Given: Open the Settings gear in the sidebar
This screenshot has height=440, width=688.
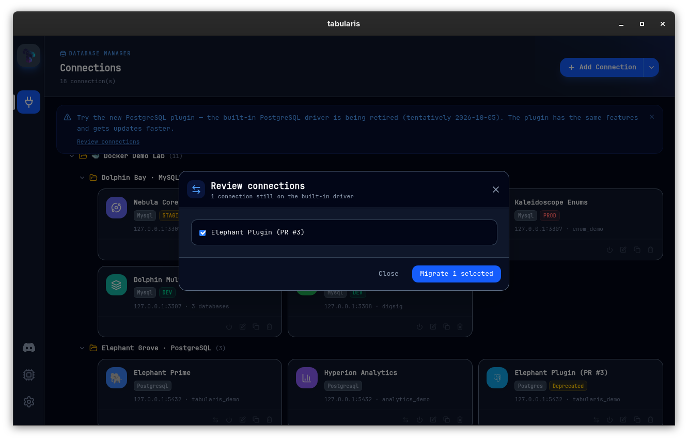Looking at the screenshot, I should tap(29, 402).
